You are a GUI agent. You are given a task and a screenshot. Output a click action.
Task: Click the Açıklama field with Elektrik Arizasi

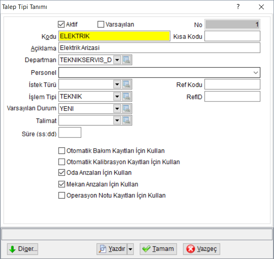pos(159,47)
